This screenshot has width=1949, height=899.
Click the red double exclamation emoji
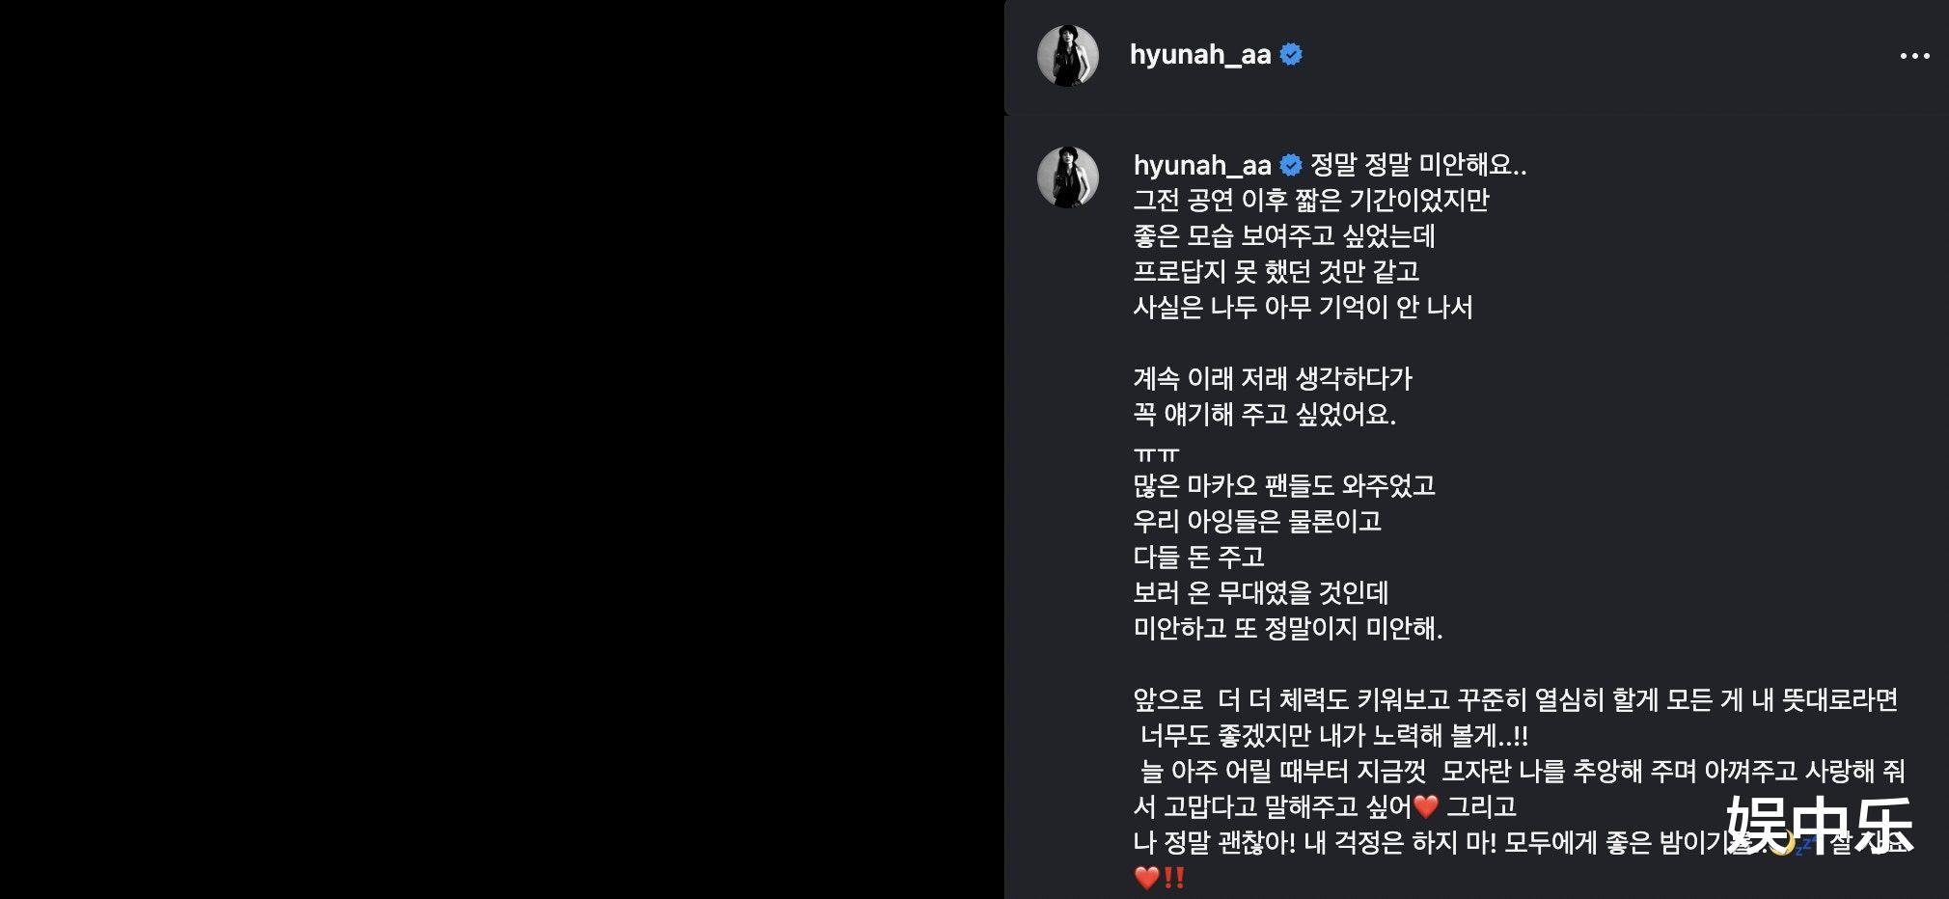[x=1173, y=878]
